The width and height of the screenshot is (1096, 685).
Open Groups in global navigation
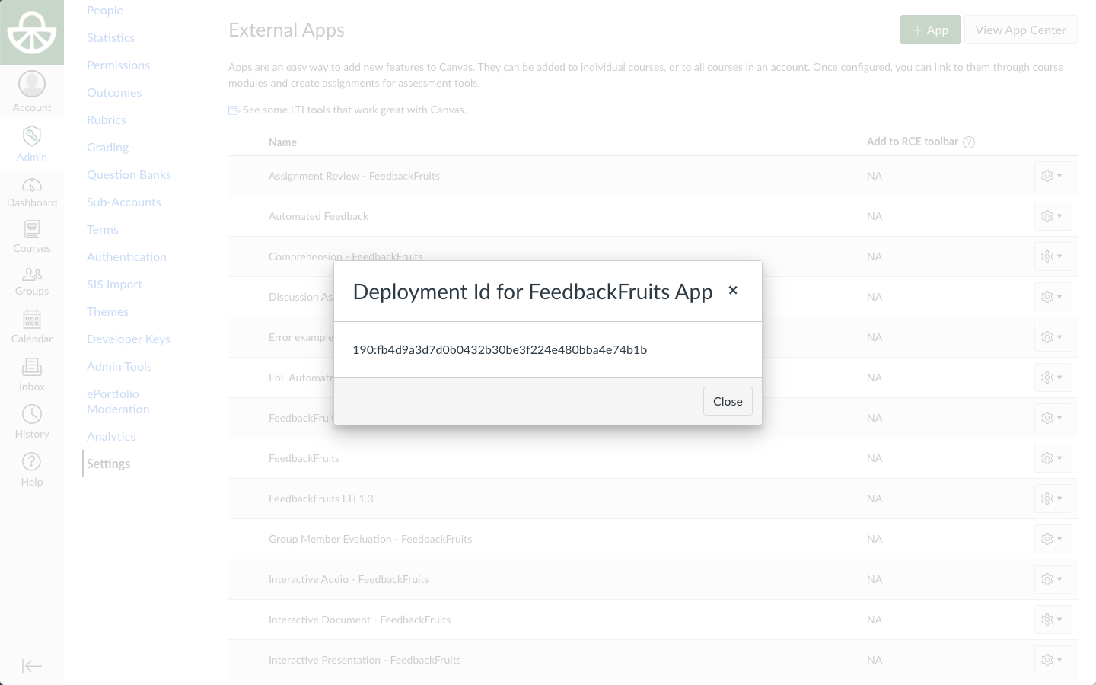32,281
